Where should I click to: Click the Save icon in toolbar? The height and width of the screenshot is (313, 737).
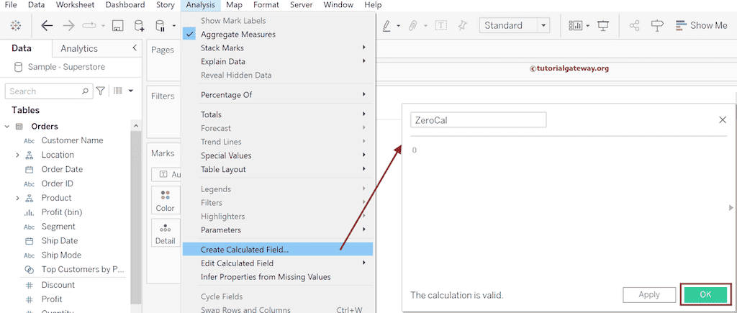(117, 26)
